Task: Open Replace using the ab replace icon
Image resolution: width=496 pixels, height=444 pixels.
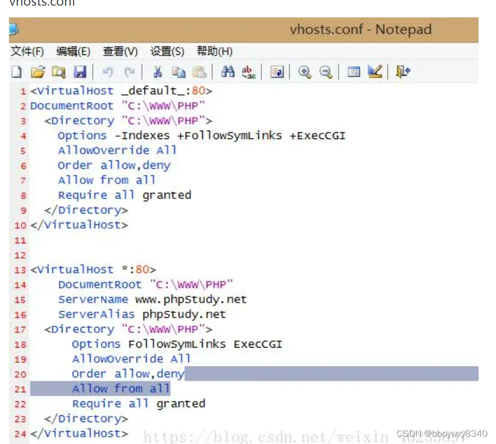Action: pyautogui.click(x=247, y=72)
